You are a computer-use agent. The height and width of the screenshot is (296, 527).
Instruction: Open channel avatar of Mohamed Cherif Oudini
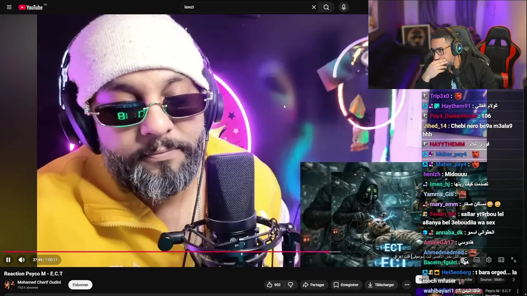[x=9, y=284]
